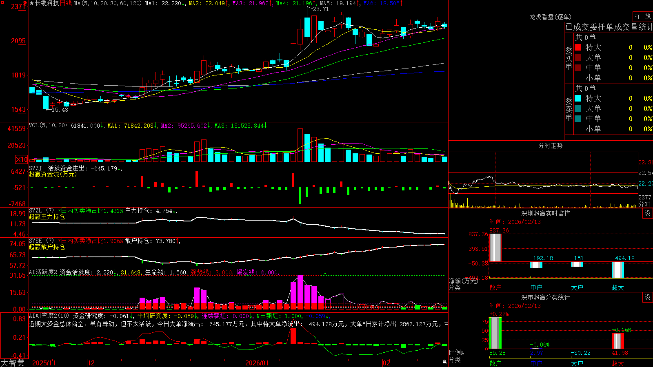Image resolution: width=653 pixels, height=367 pixels.
Task: Click the X10 volume multiplier marker
Action: (22, 159)
